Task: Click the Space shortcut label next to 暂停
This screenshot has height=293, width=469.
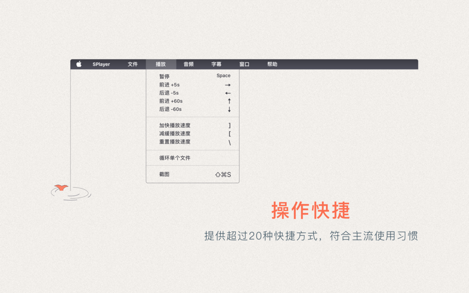Action: (x=223, y=75)
